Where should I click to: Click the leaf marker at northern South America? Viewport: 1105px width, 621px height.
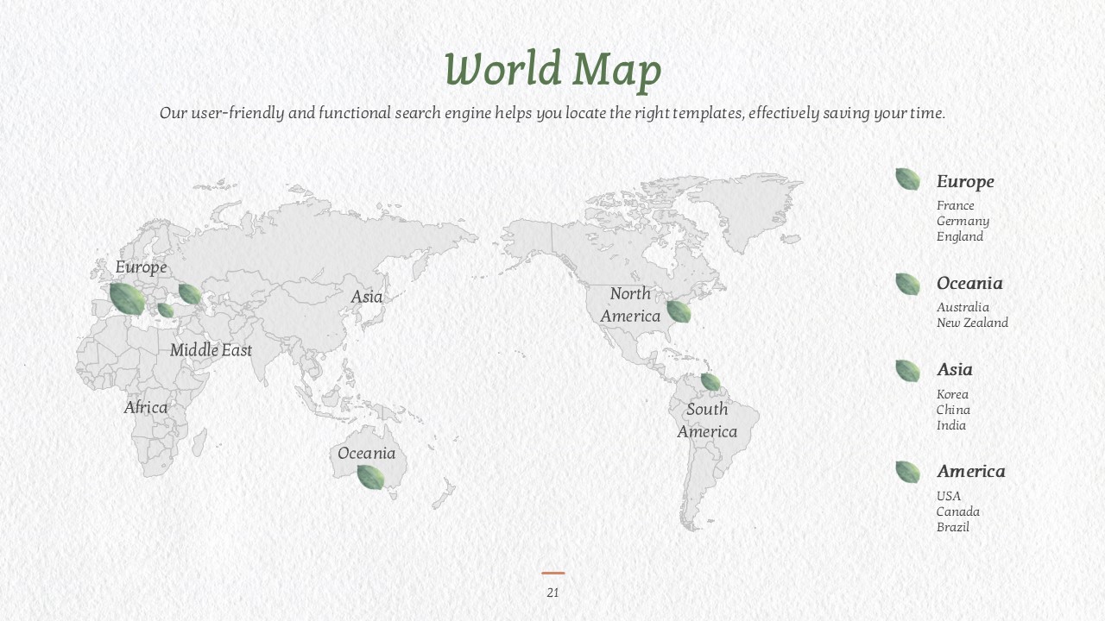pyautogui.click(x=710, y=381)
